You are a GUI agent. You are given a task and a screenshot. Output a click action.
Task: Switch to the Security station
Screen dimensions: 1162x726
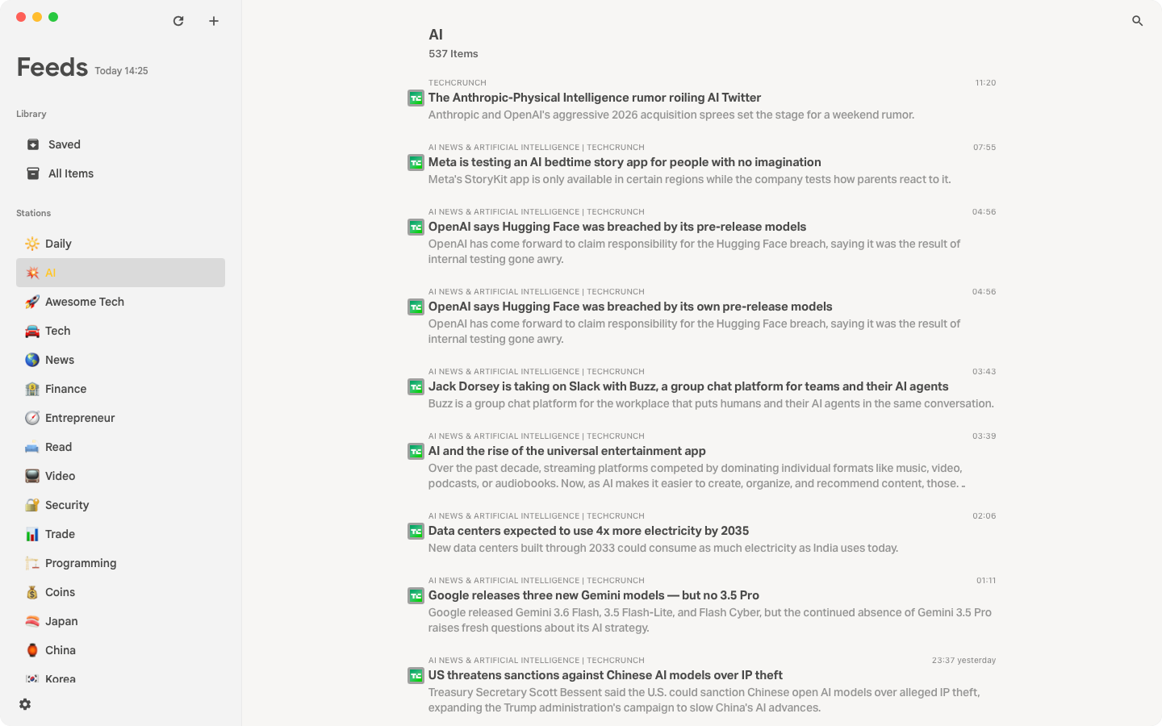point(120,505)
